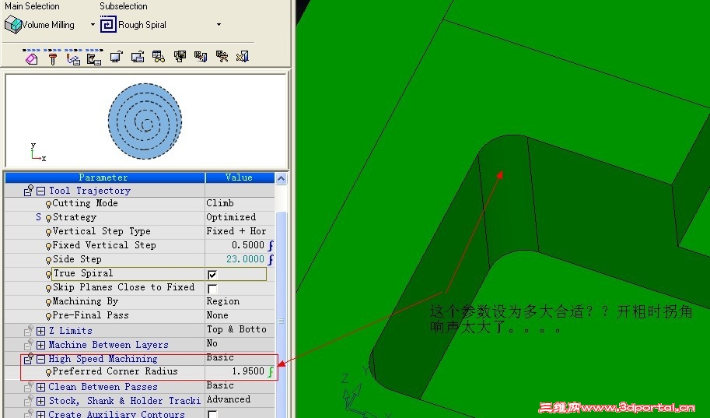
Task: Select the Side Step parameter label
Action: tap(77, 259)
